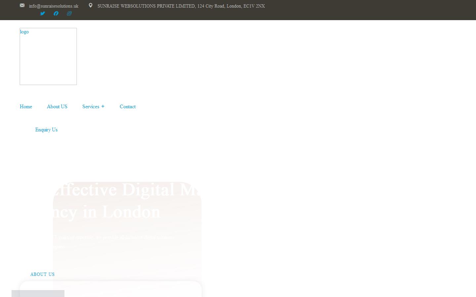Open the Services navigation item
Screen dimensions: 476x297
click(x=91, y=107)
